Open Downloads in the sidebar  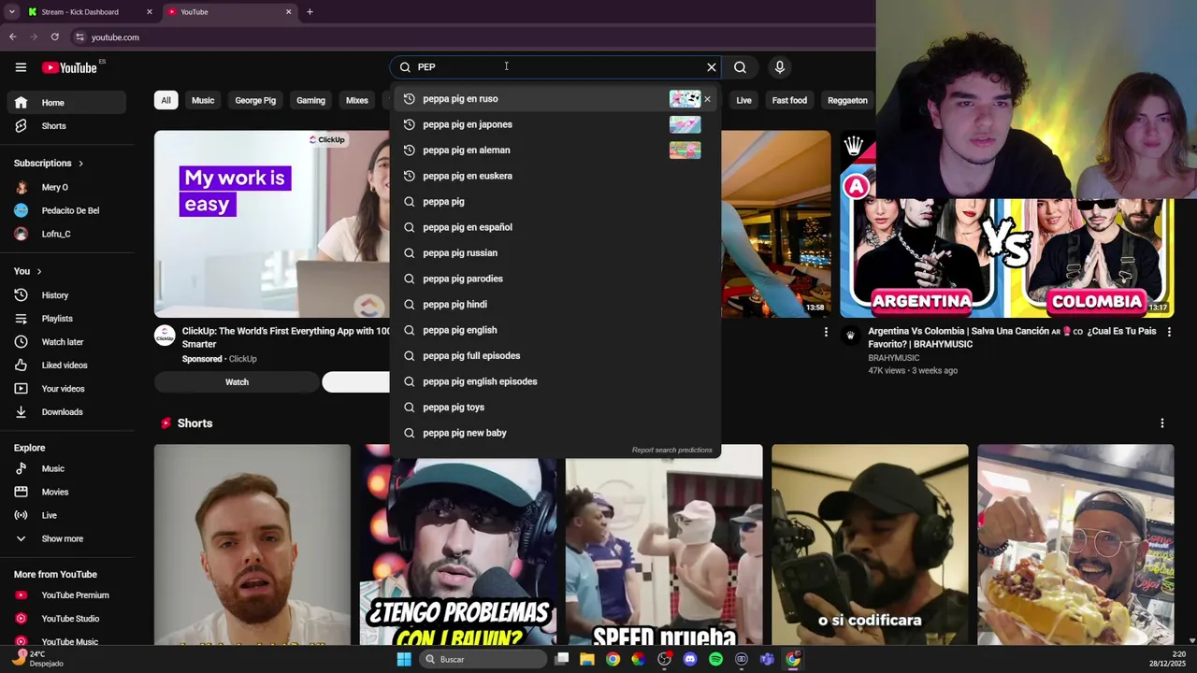[x=66, y=412]
